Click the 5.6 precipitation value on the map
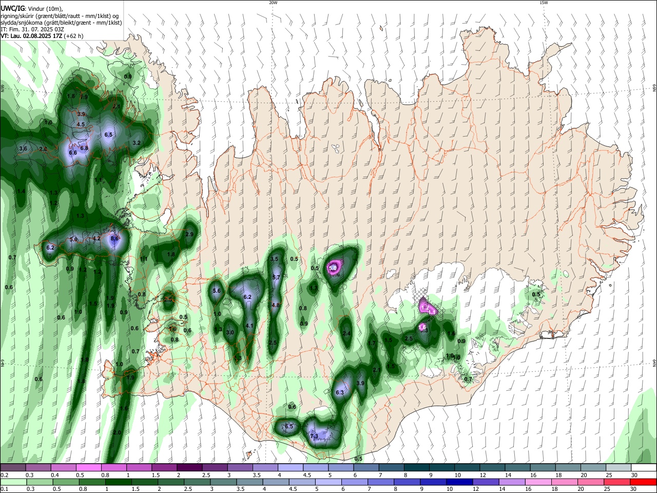The image size is (657, 493). click(x=217, y=291)
